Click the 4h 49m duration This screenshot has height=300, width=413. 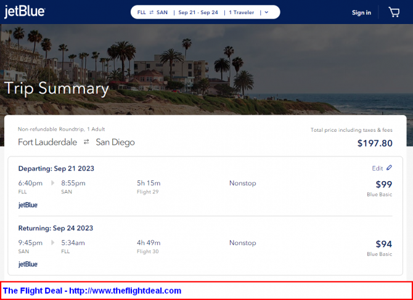(x=149, y=243)
